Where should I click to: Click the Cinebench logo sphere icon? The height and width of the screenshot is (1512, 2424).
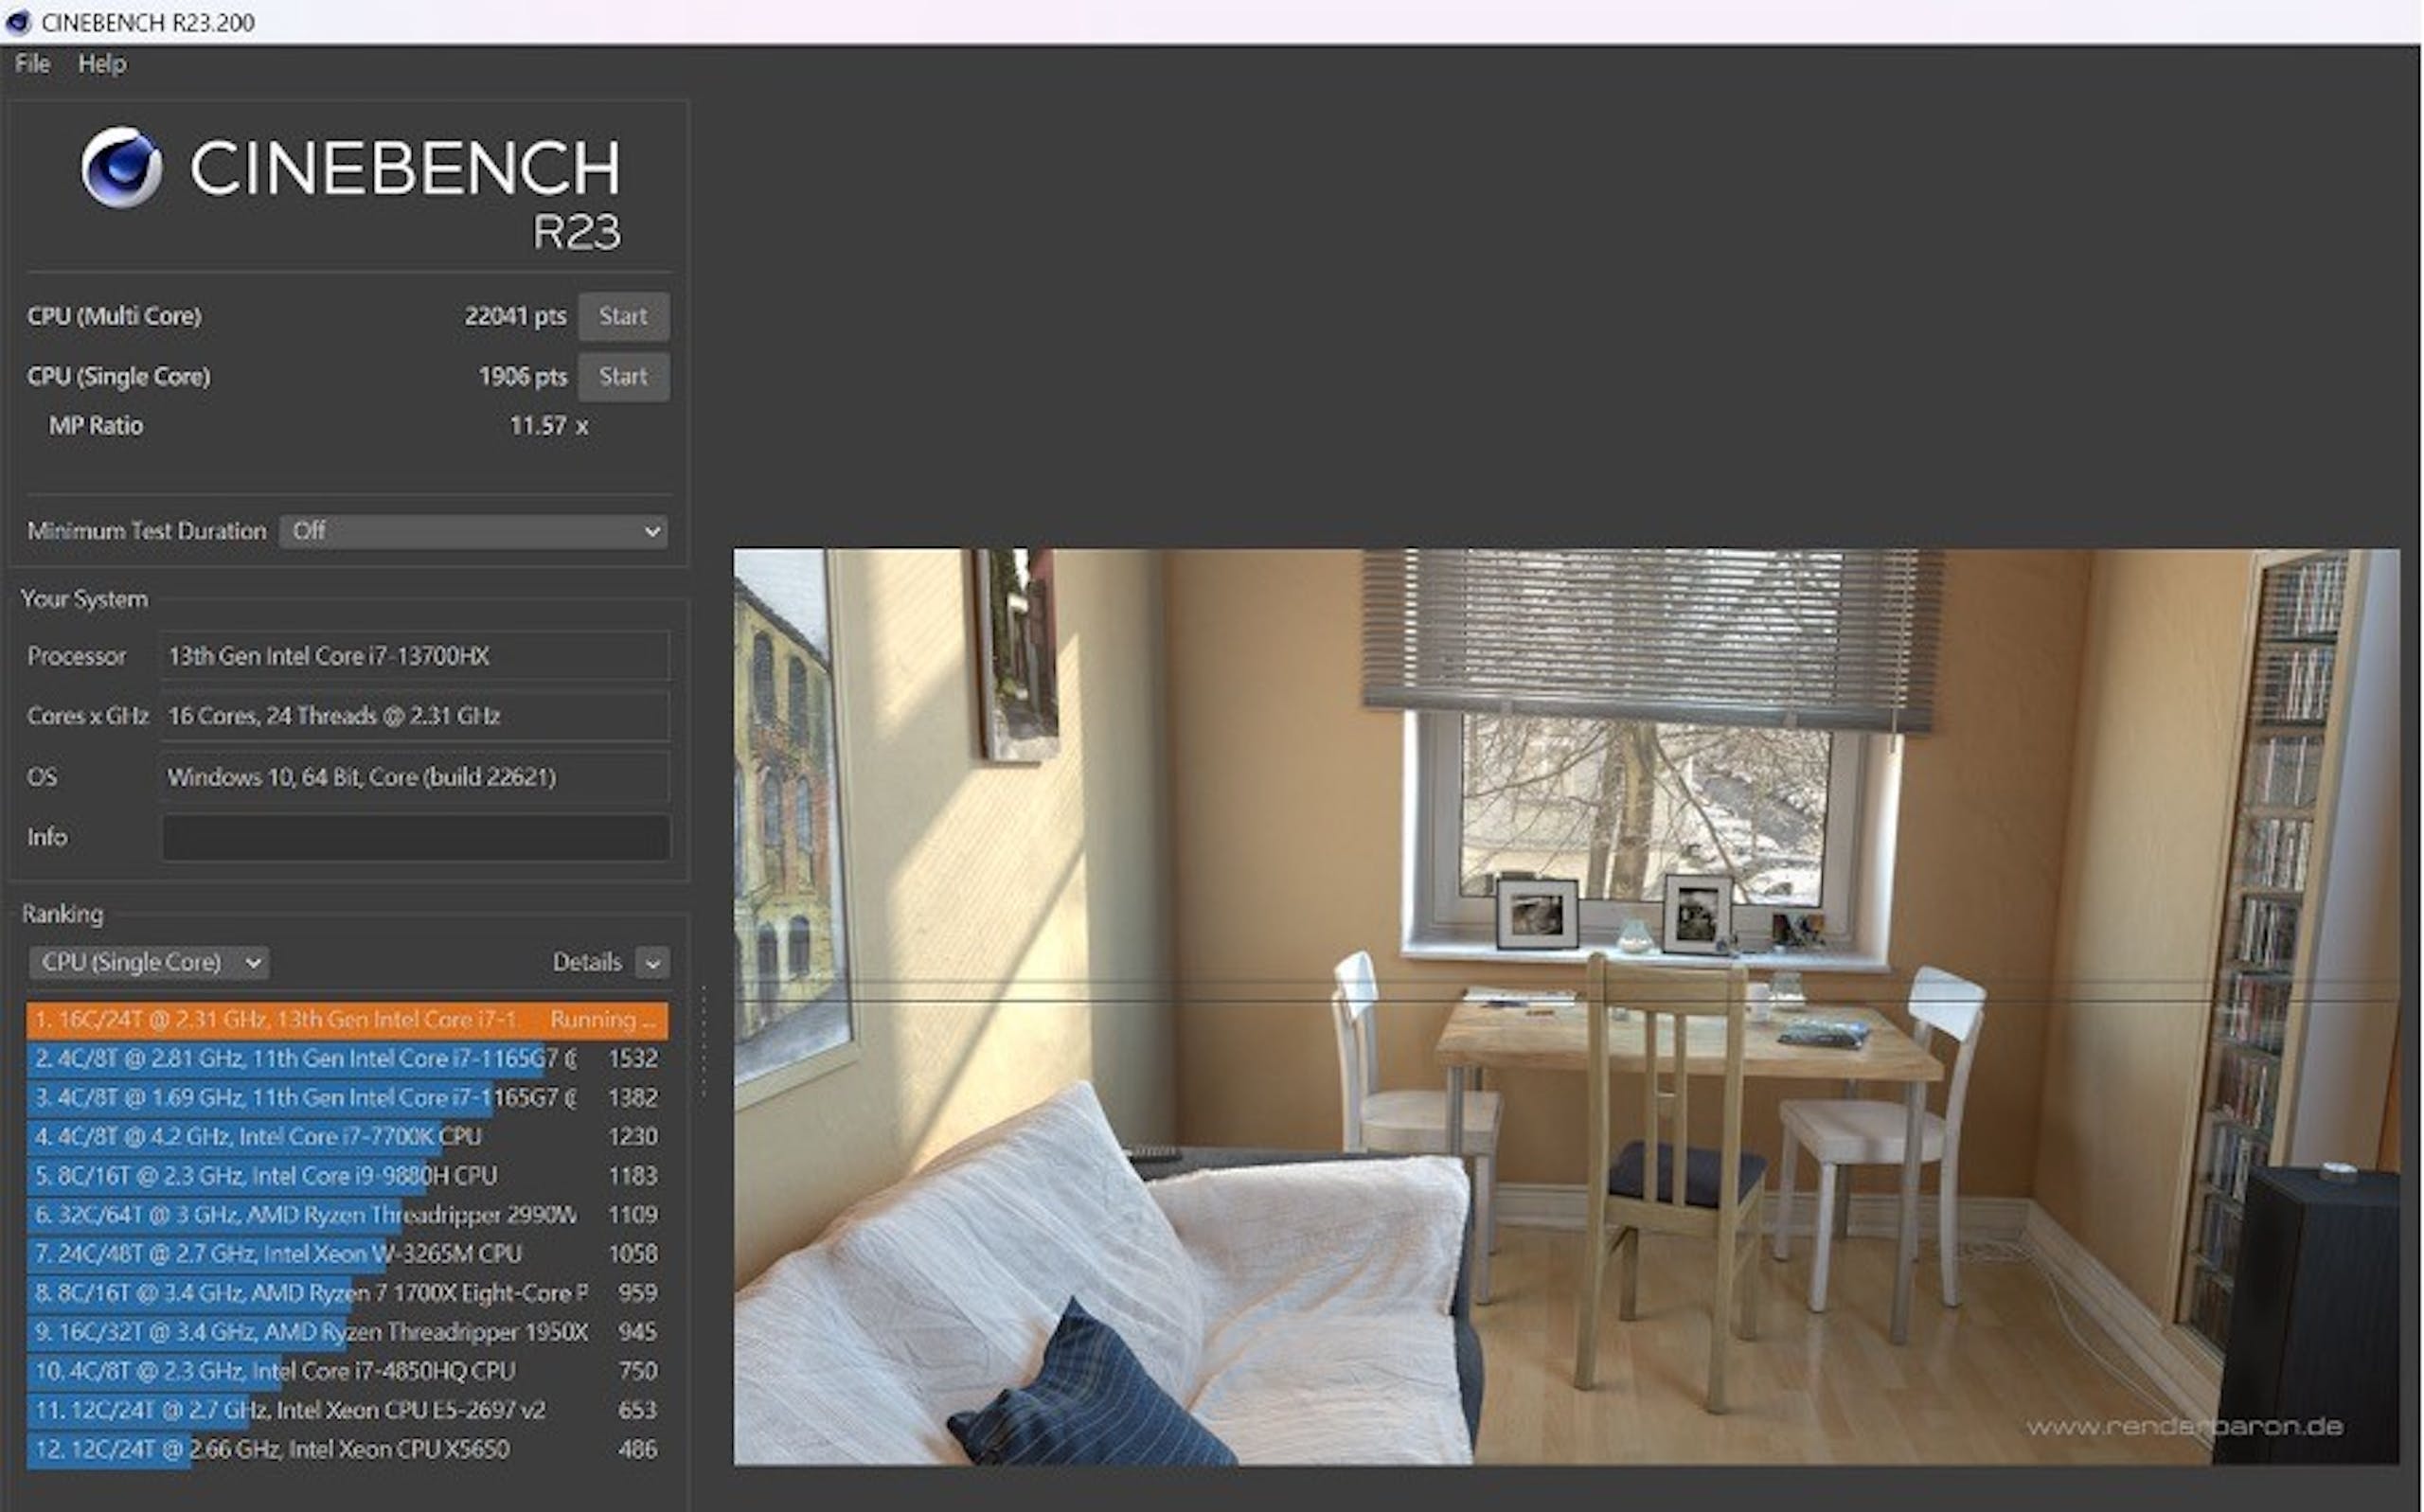[121, 166]
